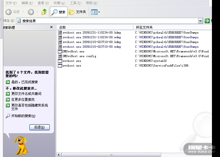
Task: Open the Views icon dropdown
Action: point(95,12)
